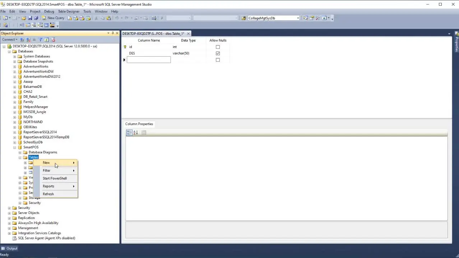Click the Solution Explorer toolbar icon
This screenshot has width=459, height=258.
(306, 18)
